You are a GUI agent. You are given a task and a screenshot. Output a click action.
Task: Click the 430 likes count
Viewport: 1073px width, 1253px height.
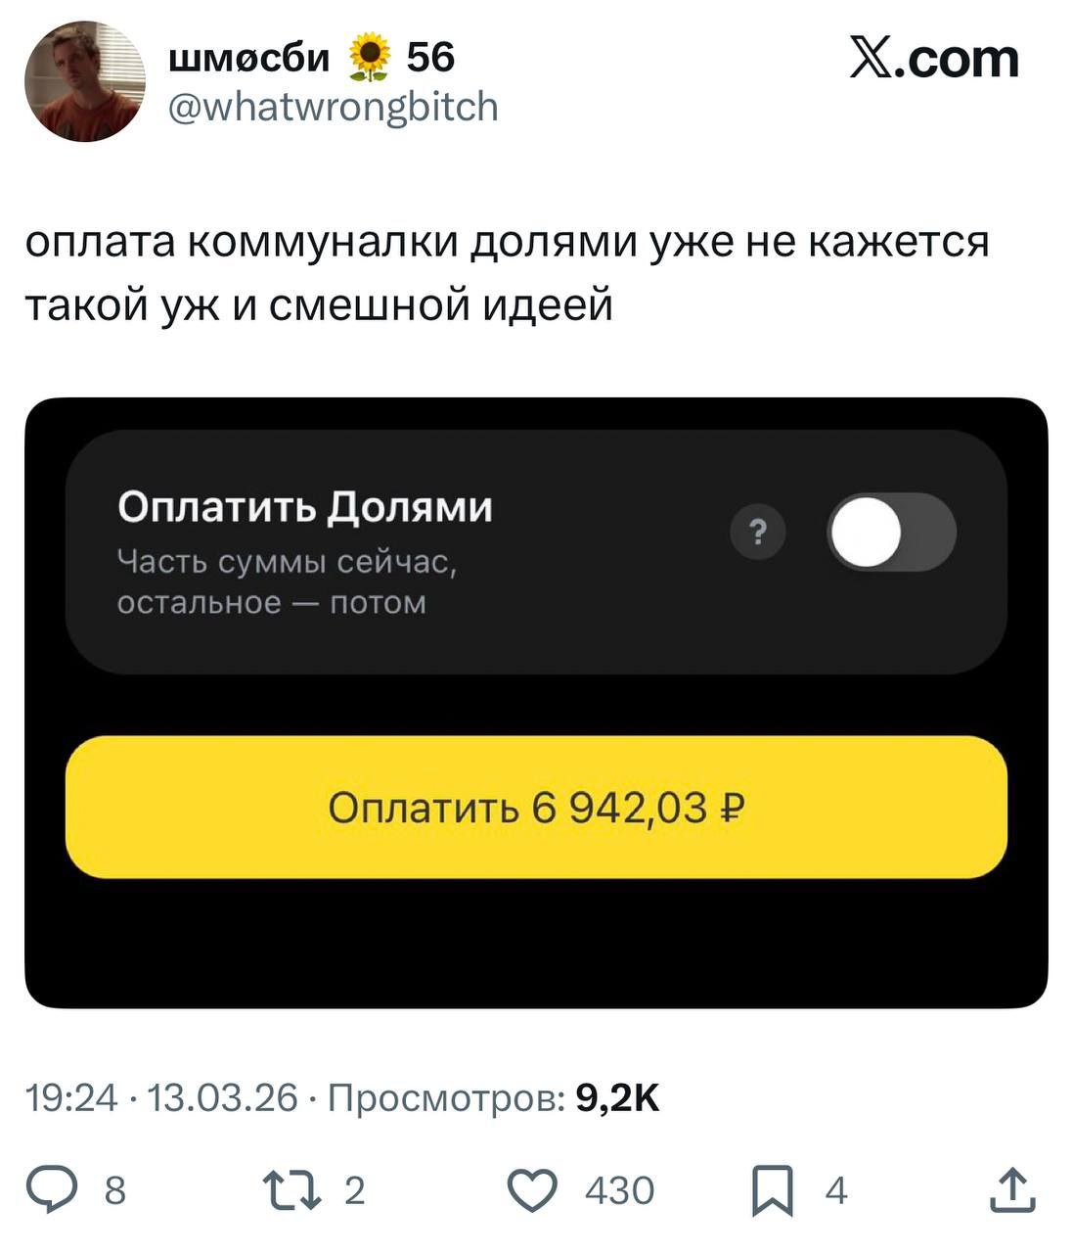click(x=619, y=1190)
